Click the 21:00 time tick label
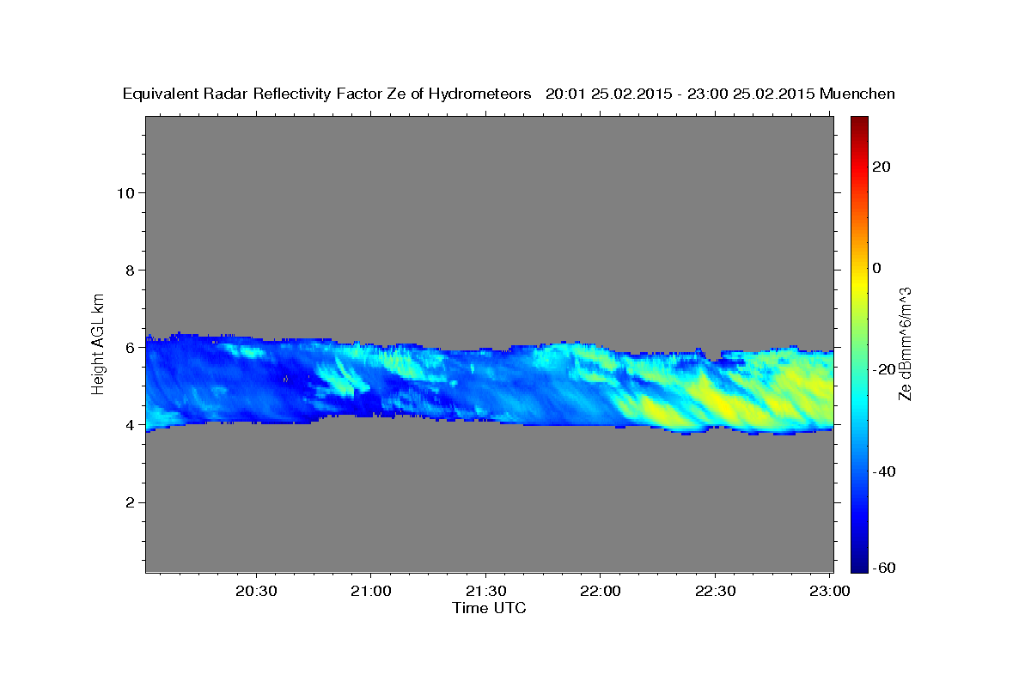The image size is (1031, 687). tap(371, 592)
